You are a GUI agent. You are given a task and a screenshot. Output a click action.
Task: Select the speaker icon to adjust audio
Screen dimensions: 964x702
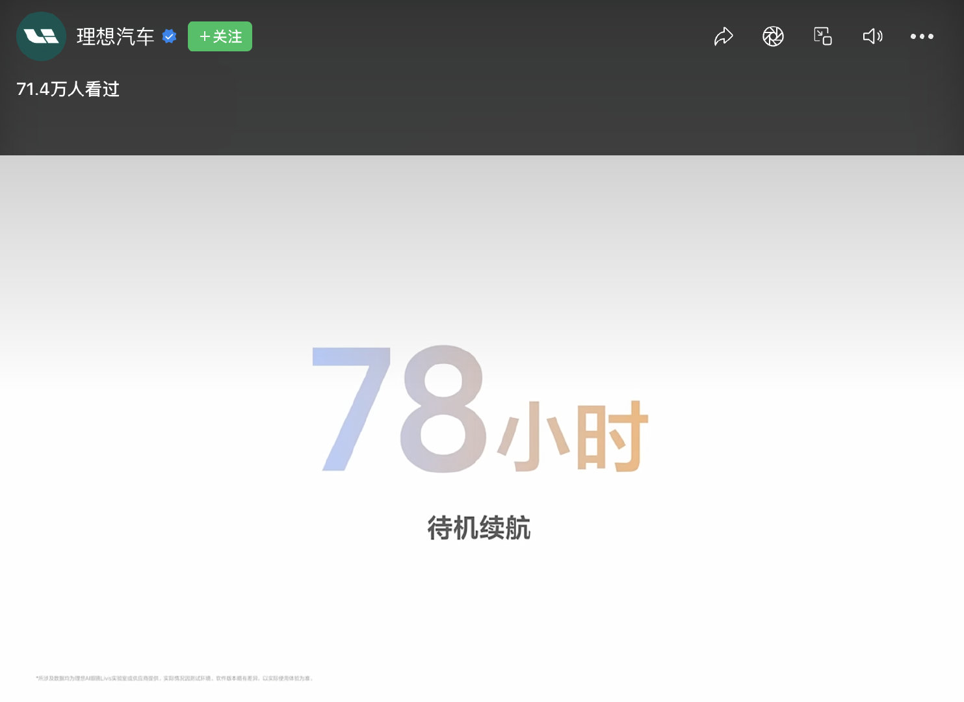pyautogui.click(x=872, y=36)
